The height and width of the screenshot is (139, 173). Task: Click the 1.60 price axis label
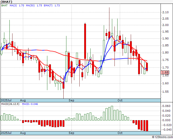tap(166, 83)
